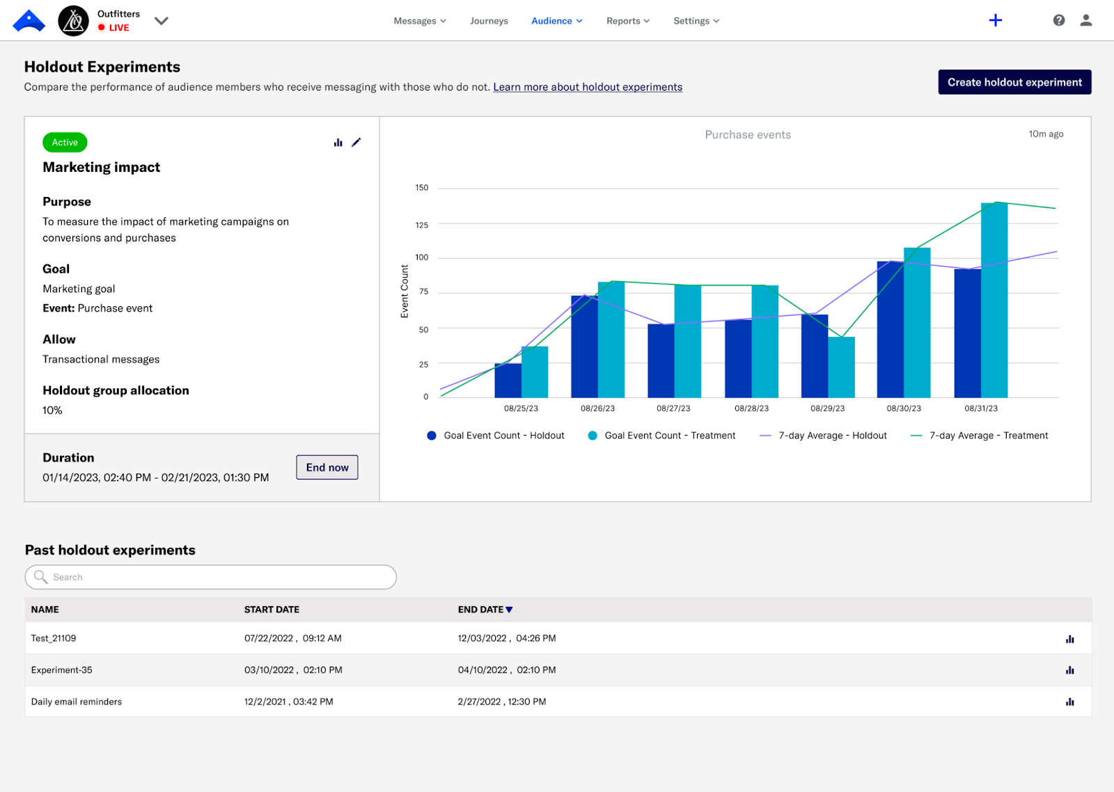
Task: Open the help question mark icon
Action: click(x=1058, y=21)
